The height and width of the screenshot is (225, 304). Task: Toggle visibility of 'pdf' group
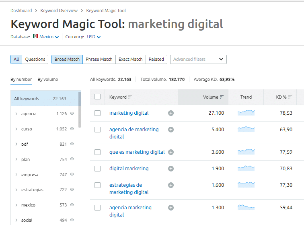coord(72,144)
